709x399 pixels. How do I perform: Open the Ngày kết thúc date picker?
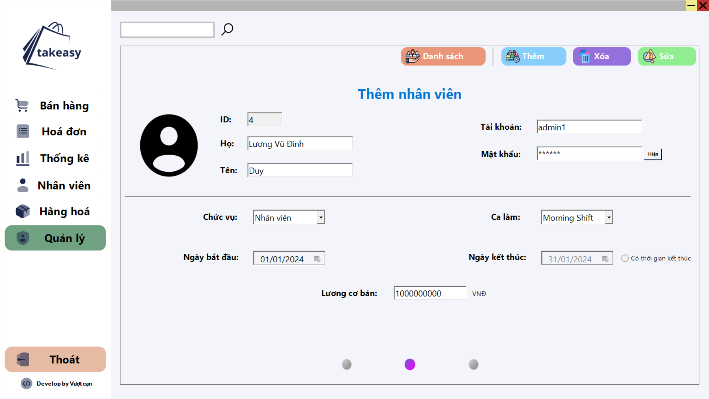tap(605, 259)
